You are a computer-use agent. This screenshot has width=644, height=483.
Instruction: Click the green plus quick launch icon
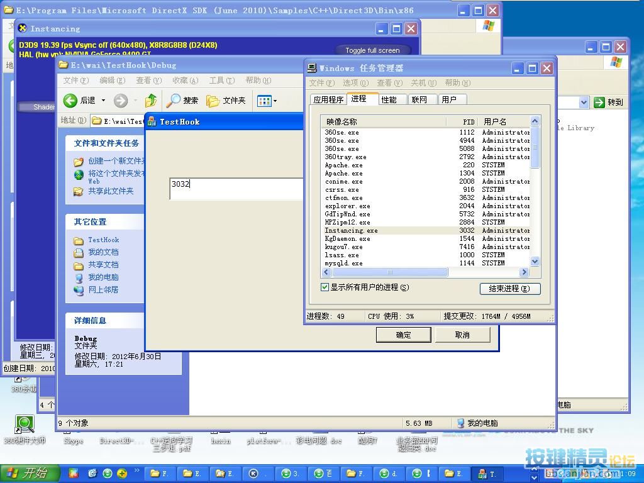click(122, 474)
